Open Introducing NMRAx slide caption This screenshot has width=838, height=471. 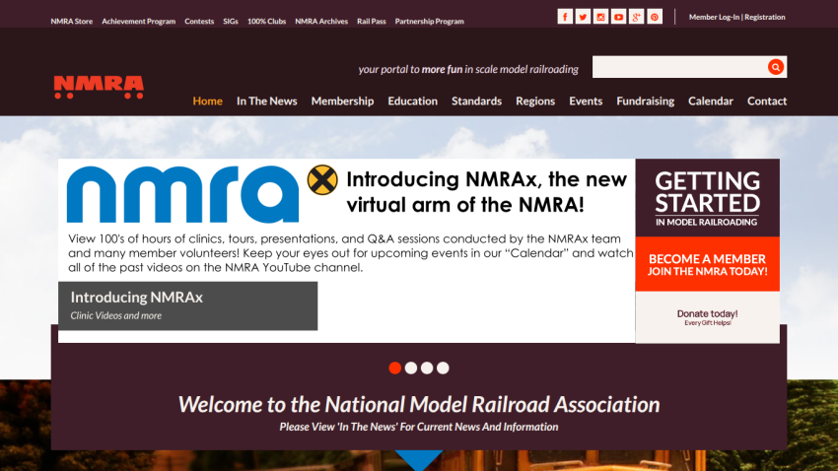(x=187, y=306)
